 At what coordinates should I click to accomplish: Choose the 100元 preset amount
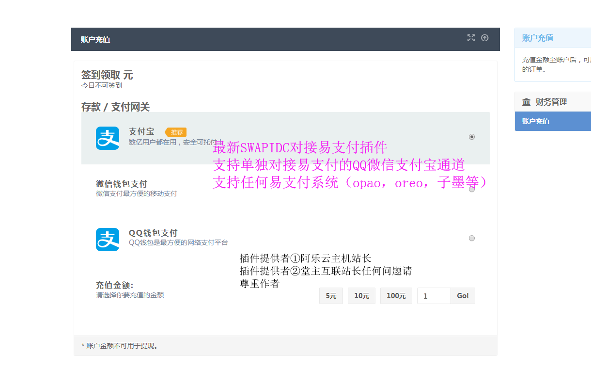[x=396, y=296]
